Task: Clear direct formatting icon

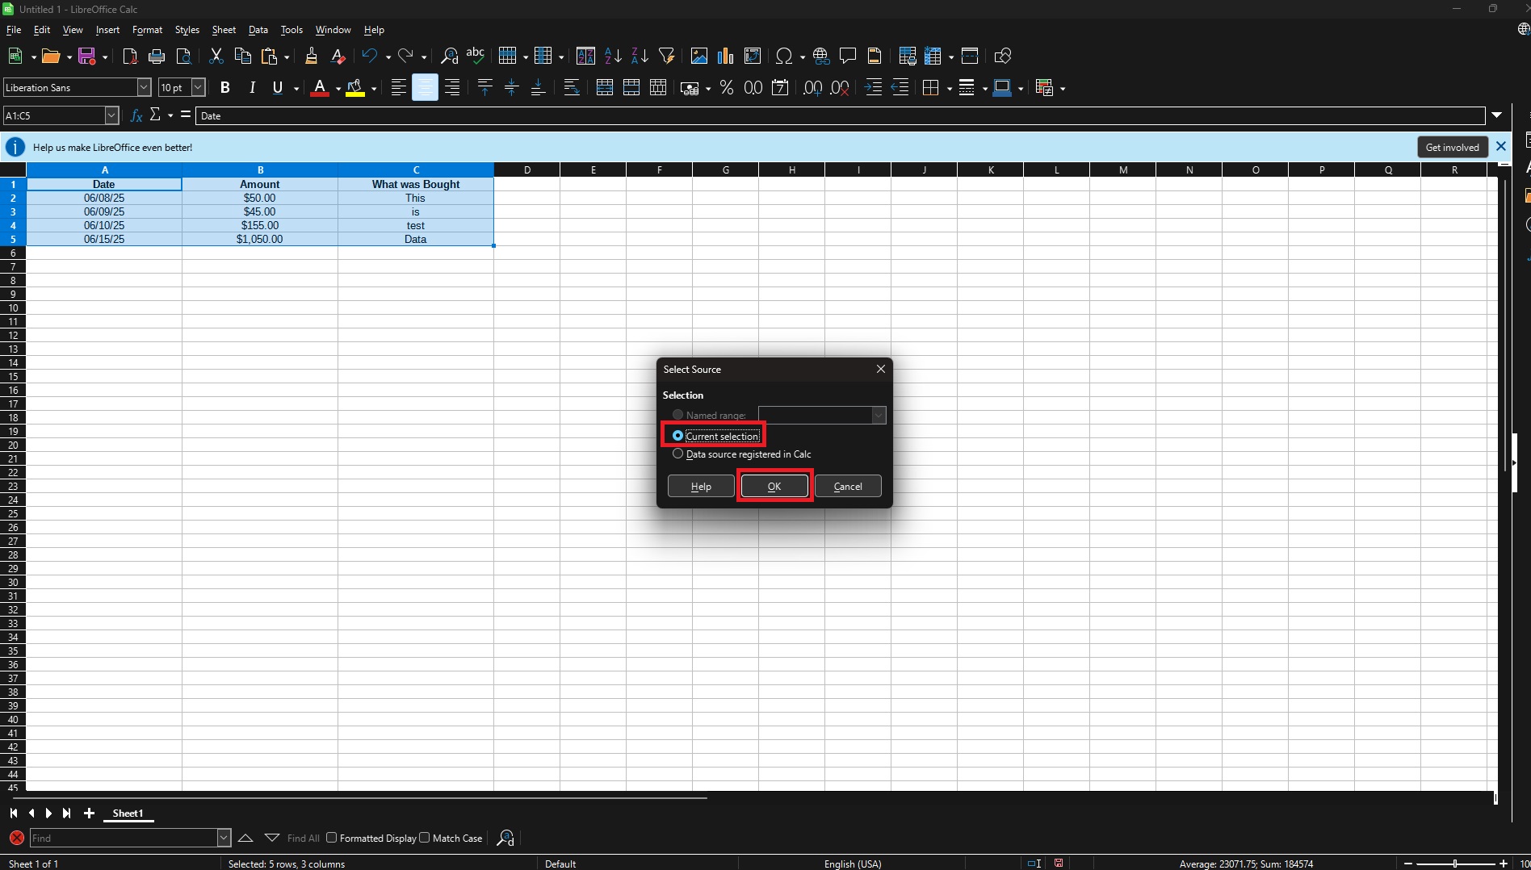Action: point(338,56)
